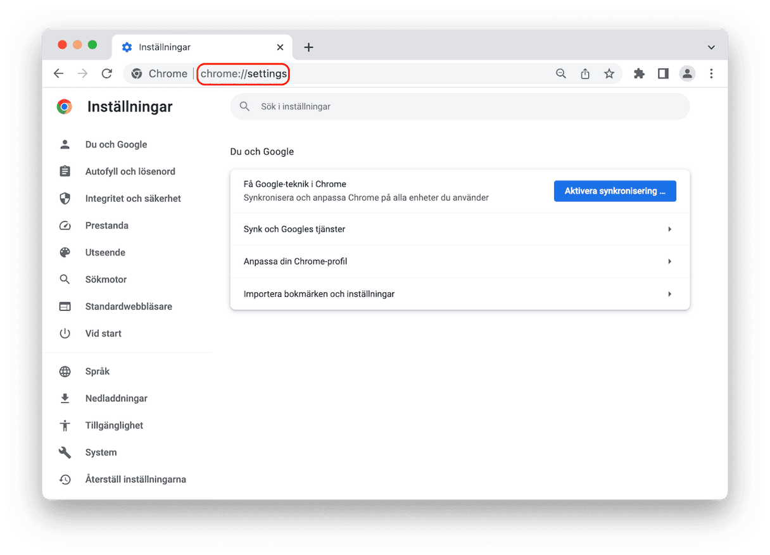
Task: Open Utseende settings section
Action: coord(105,253)
